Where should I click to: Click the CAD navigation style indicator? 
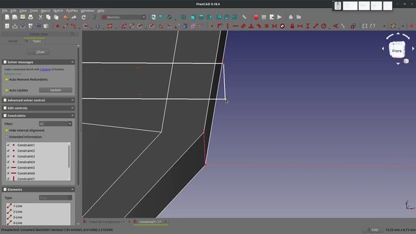coord(372,229)
